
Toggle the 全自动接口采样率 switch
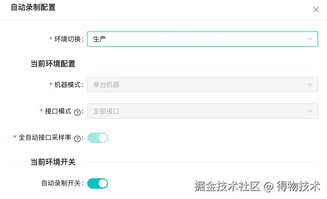coord(98,138)
